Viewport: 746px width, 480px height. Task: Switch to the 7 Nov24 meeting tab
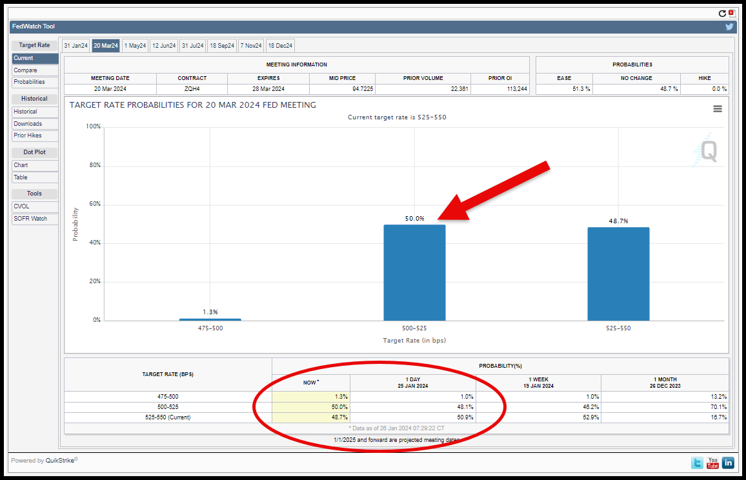point(251,46)
